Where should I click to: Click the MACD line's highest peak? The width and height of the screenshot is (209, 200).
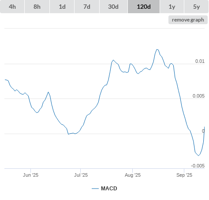(157, 49)
